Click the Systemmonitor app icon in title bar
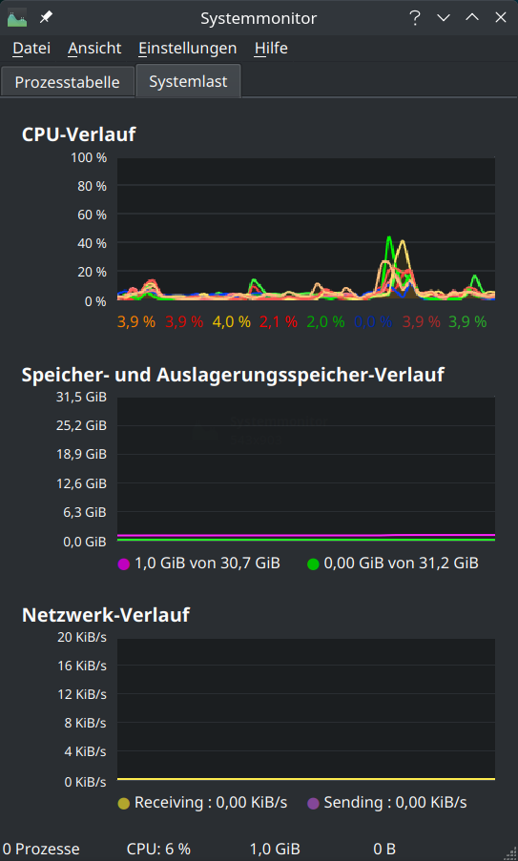Viewport: 518px width, 861px height. [x=17, y=18]
